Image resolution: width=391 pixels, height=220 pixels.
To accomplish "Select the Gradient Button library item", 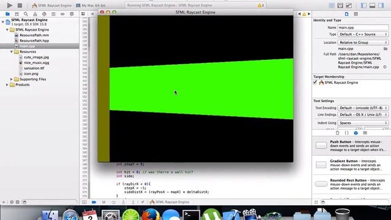I will (x=351, y=165).
